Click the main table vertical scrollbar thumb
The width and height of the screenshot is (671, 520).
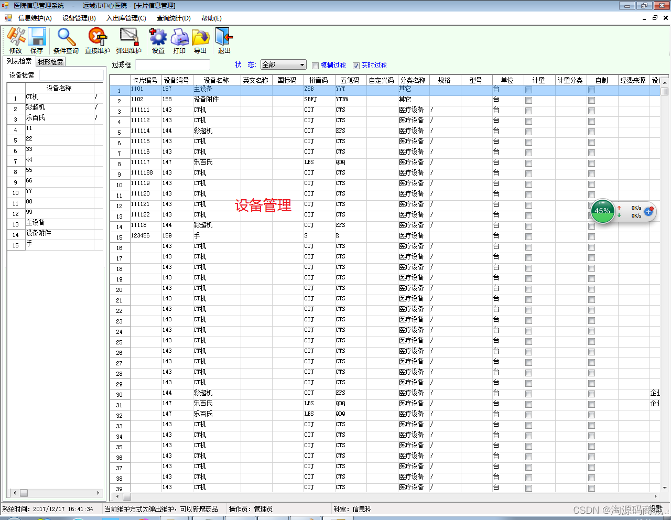tap(665, 92)
